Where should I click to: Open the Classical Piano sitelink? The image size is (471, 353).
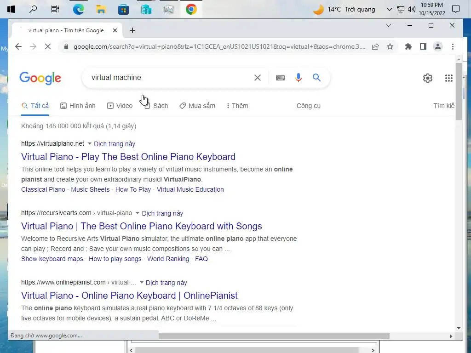(43, 189)
